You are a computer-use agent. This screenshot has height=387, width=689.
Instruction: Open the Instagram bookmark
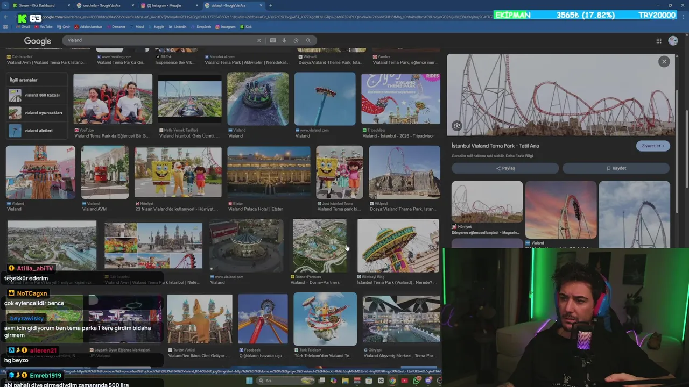pyautogui.click(x=226, y=26)
